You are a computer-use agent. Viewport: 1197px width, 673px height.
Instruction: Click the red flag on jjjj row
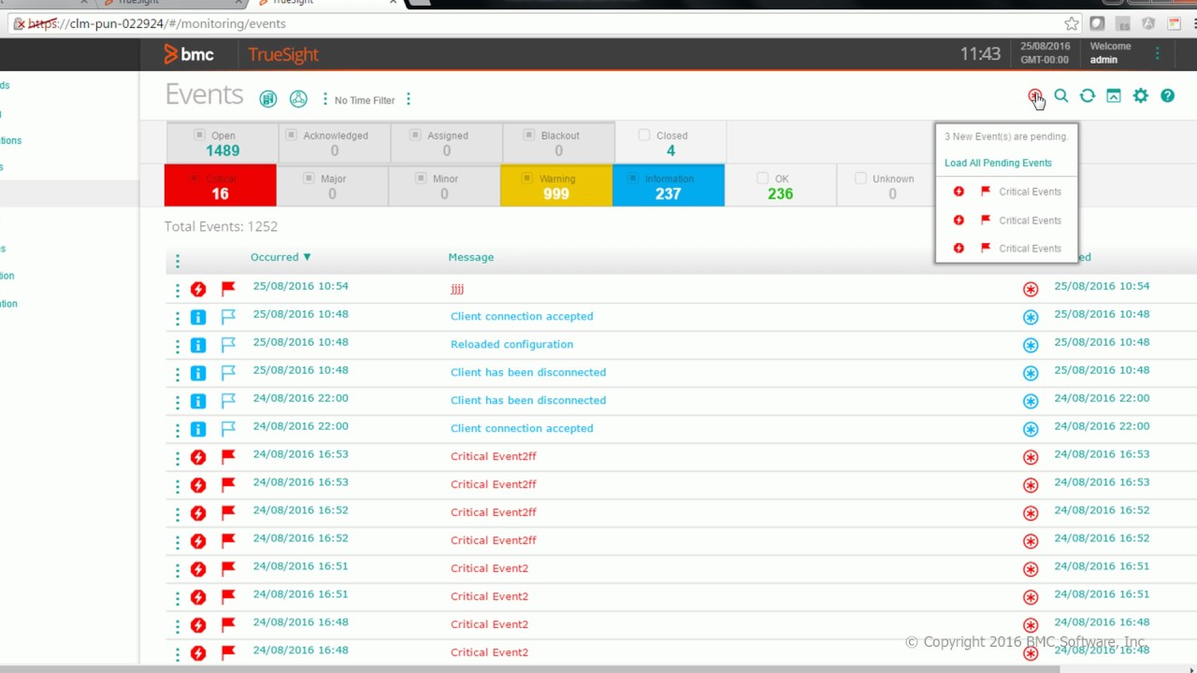coord(228,289)
